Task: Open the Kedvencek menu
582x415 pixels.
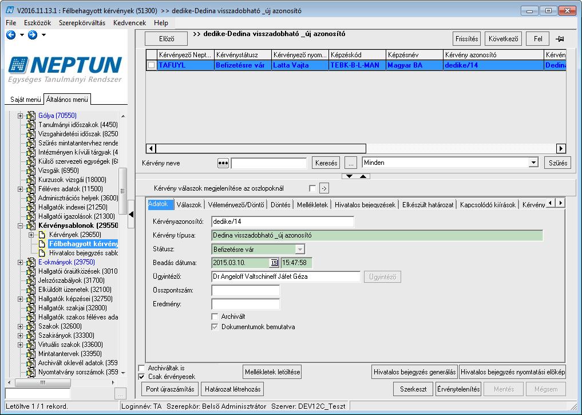Action: click(x=129, y=23)
